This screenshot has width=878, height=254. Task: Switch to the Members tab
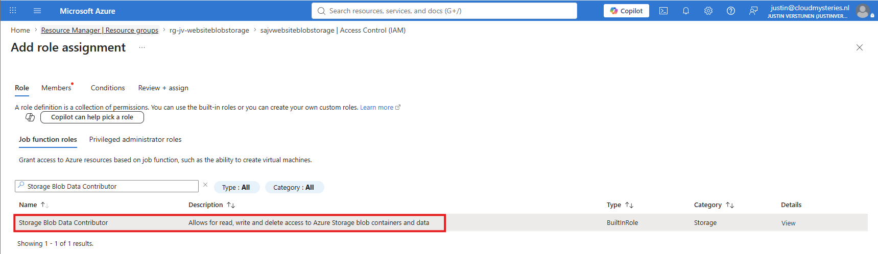pos(56,88)
